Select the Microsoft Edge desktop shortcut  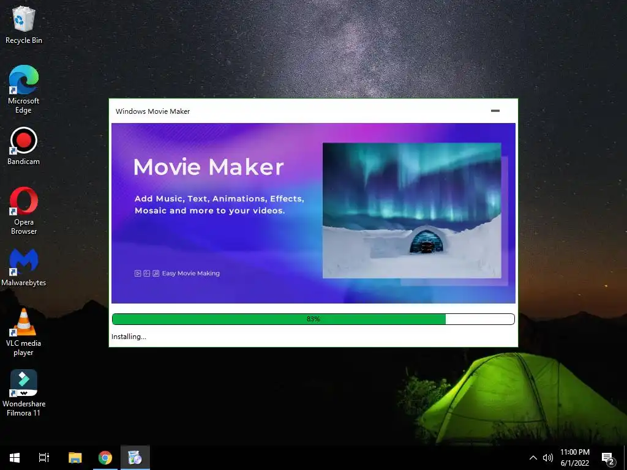pos(24,89)
